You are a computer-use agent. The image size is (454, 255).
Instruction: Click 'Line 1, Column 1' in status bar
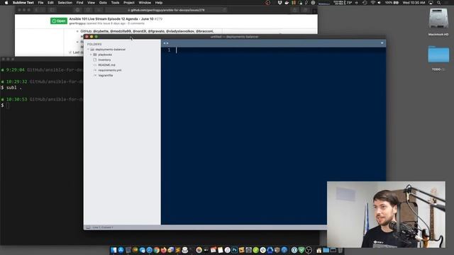coord(103,227)
